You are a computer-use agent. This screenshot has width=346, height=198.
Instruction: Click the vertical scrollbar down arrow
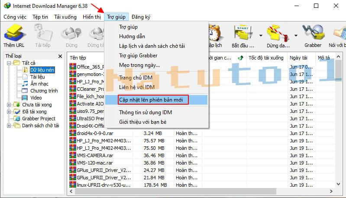[339, 184]
